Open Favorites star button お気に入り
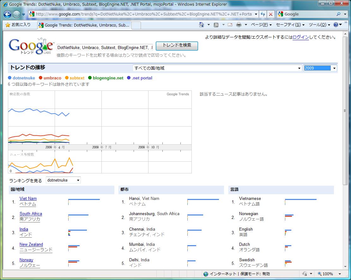 18,25
